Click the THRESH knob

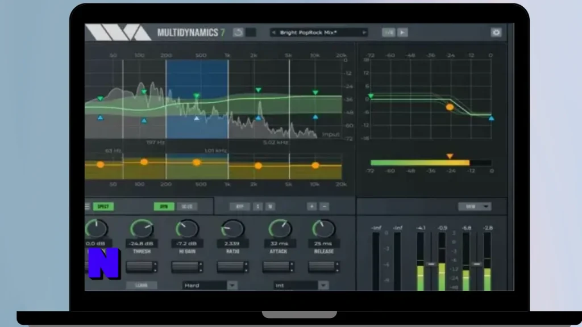142,229
